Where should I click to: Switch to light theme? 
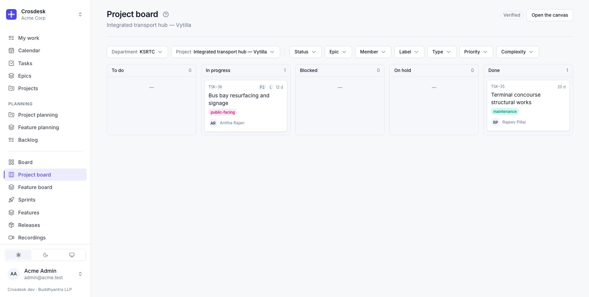point(19,255)
